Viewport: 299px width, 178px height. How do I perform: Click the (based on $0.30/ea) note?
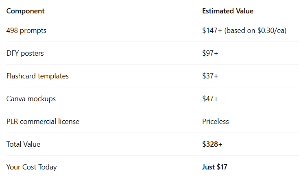(255, 30)
